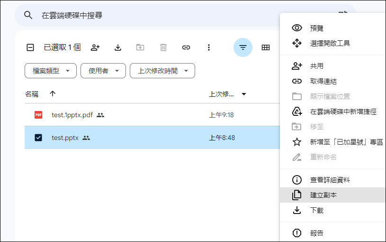Select file name test.1pptx.pdf

(72, 115)
